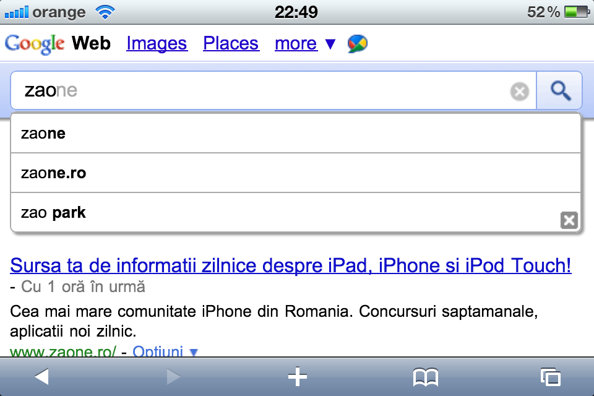
Task: Open the 'Sursa ta de informatii zilnice' result link
Action: (x=291, y=265)
